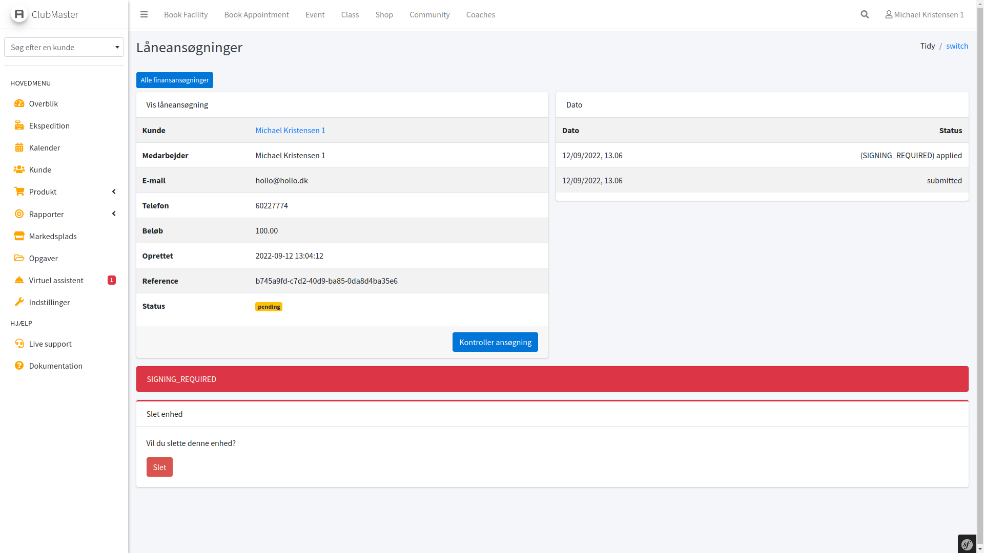This screenshot has height=553, width=984.
Task: Open the Book Facility menu item
Action: (x=186, y=14)
